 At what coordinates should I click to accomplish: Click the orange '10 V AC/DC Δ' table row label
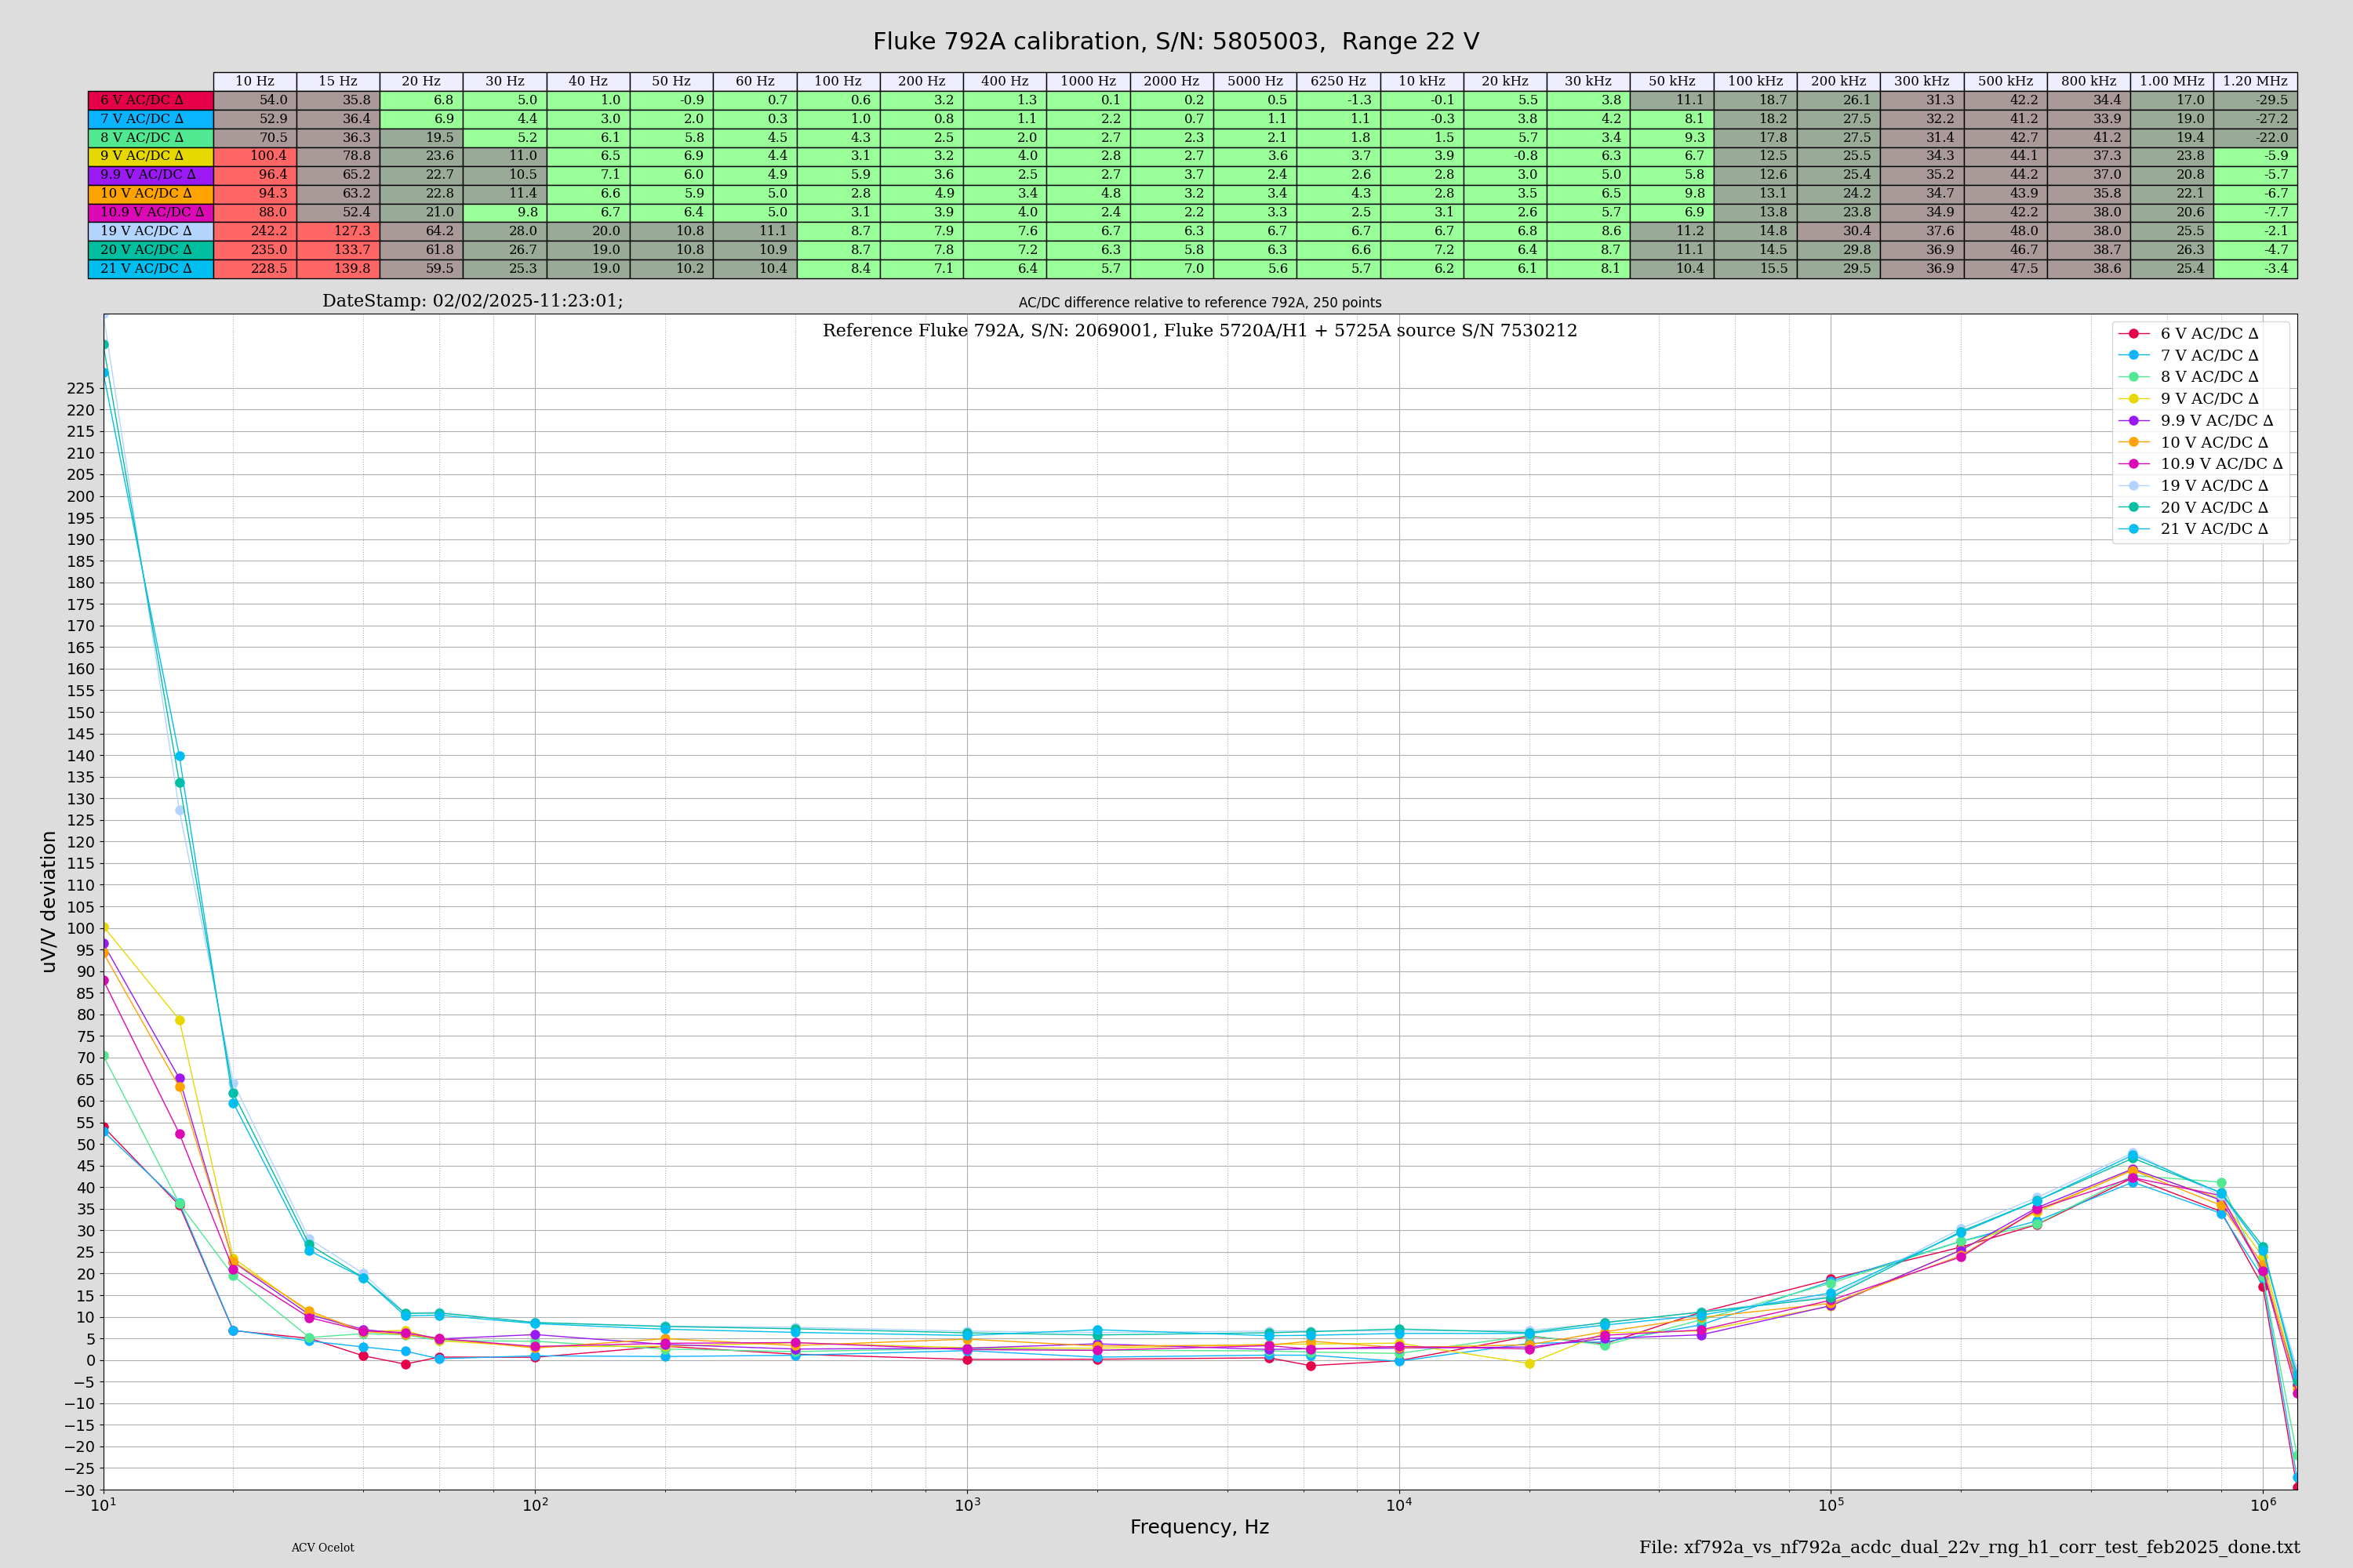[x=151, y=194]
